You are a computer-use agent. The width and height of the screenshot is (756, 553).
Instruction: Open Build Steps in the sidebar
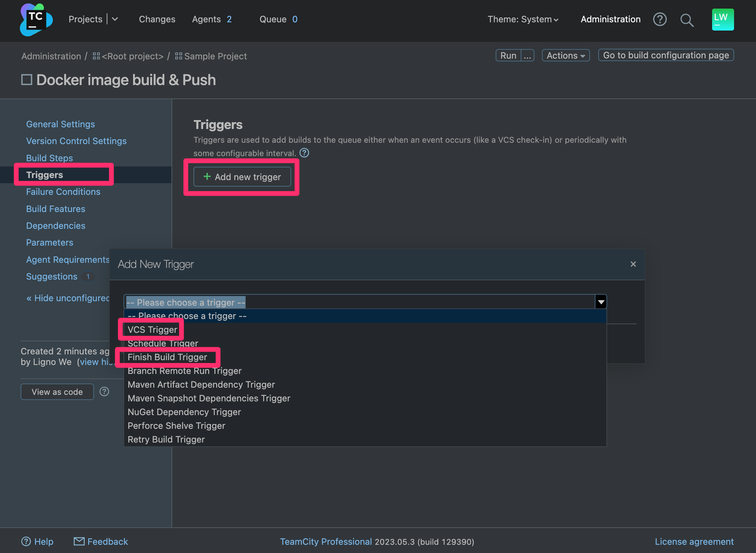coord(49,158)
